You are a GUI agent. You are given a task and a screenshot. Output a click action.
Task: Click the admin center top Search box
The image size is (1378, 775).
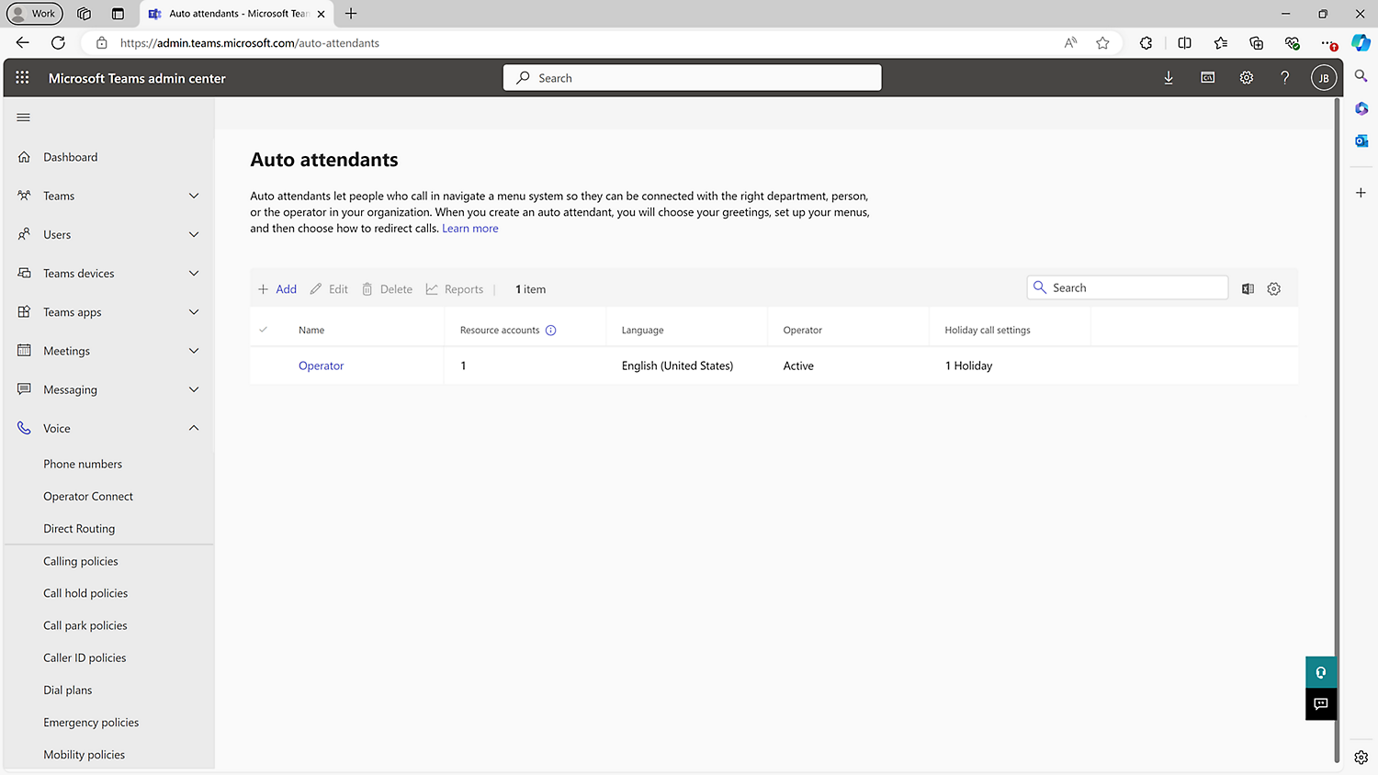point(693,78)
